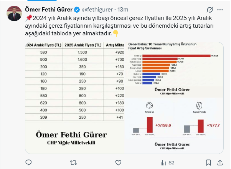Share the tweet via share icon
This screenshot has height=169, width=231.
[x=221, y=163]
